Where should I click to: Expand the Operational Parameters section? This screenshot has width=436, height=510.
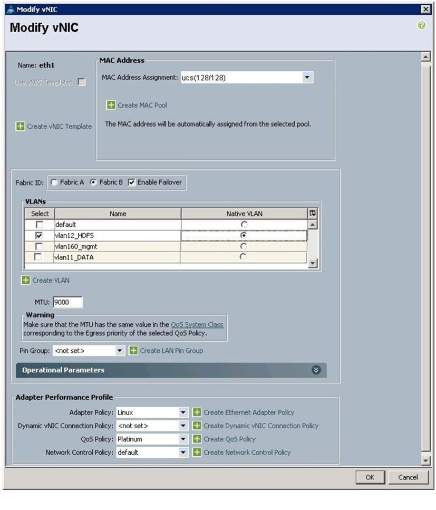(316, 370)
